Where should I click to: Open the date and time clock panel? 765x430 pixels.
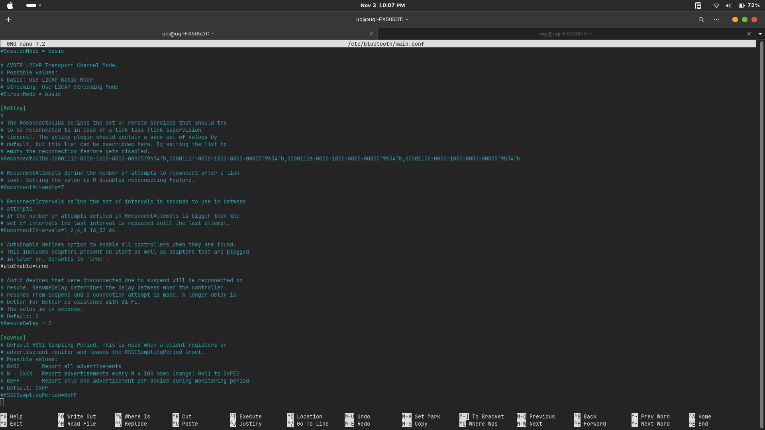[382, 6]
